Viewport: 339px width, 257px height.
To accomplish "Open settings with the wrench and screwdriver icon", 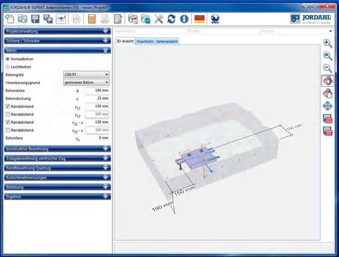I will pos(159,19).
